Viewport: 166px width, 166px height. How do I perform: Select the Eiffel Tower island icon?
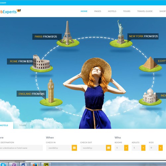coord(68,34)
